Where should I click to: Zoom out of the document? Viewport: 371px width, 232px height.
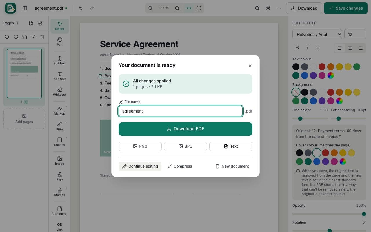point(150,8)
